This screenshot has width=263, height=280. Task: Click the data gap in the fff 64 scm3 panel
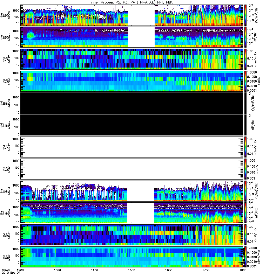tap(141, 213)
